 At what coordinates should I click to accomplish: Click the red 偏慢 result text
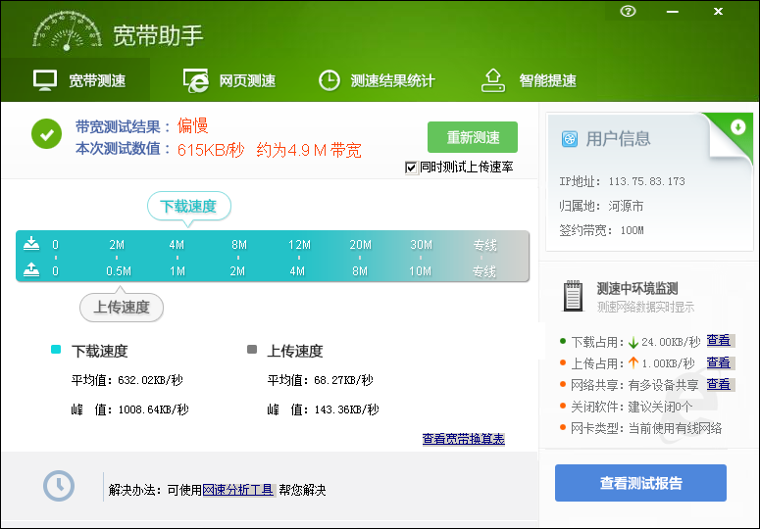192,125
